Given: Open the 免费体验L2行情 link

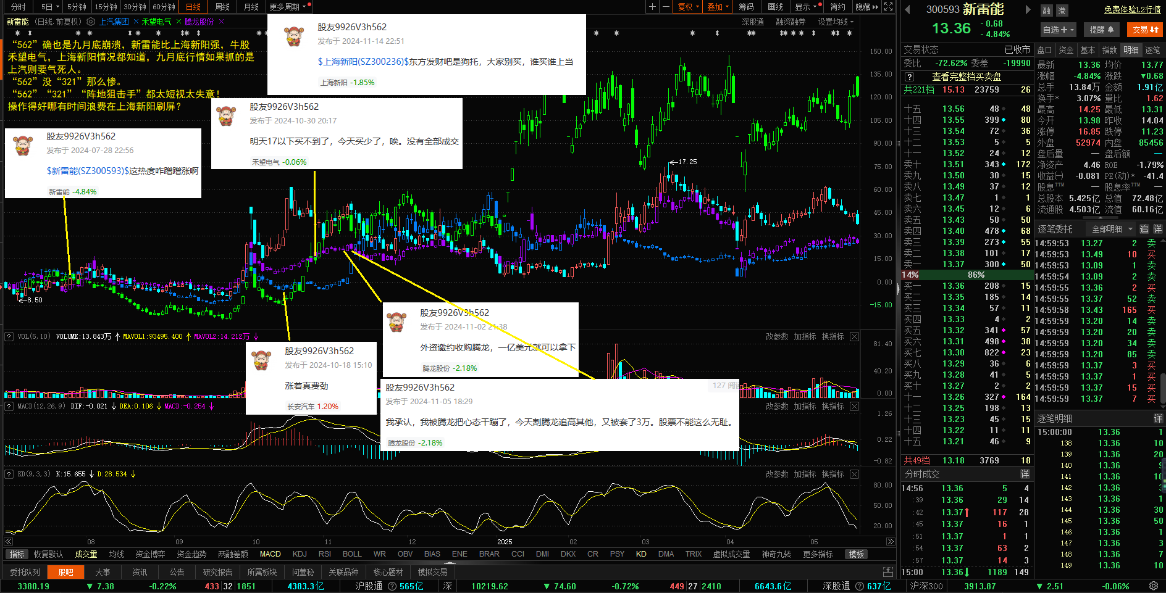Looking at the screenshot, I should click(x=1132, y=10).
